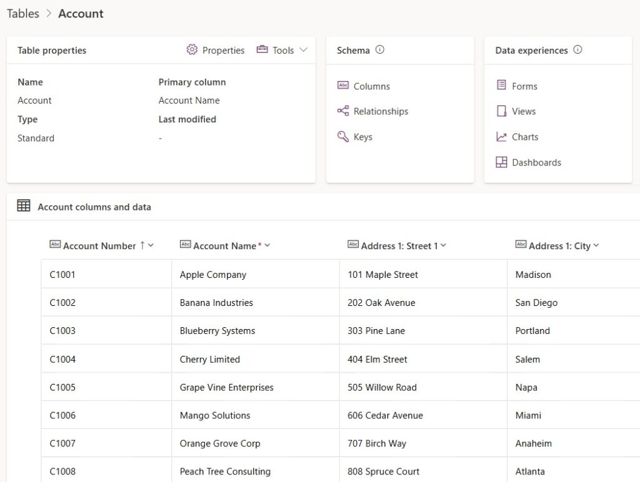The height and width of the screenshot is (482, 640).
Task: Click the Charts icon in Data experiences
Action: [501, 137]
